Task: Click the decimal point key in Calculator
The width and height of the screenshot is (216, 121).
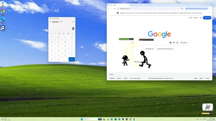Action: [x=65, y=59]
